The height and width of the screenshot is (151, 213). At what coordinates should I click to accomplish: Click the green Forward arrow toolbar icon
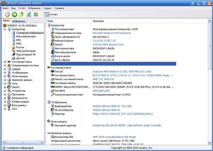point(14,14)
